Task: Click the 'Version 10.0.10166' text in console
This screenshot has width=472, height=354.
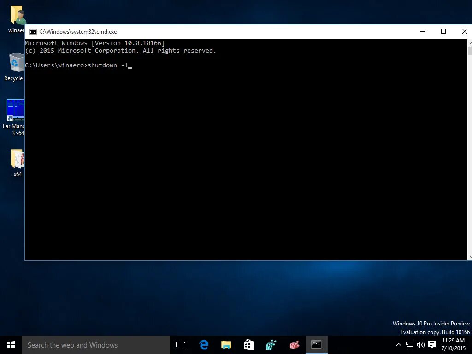Action: click(x=129, y=43)
